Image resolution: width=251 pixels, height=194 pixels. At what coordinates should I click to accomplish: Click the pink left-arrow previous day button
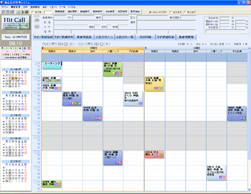coord(8,52)
